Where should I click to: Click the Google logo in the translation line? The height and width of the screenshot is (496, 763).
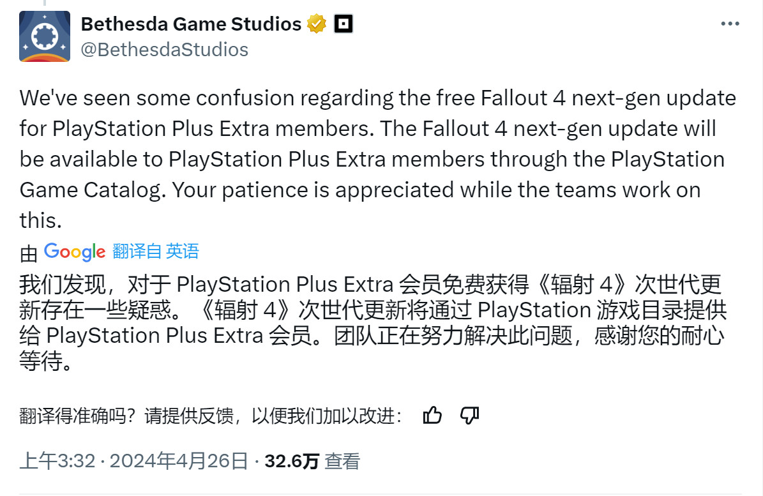pyautogui.click(x=74, y=252)
